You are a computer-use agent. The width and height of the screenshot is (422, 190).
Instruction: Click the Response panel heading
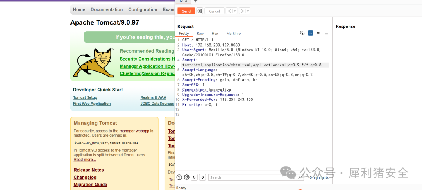tap(345, 26)
